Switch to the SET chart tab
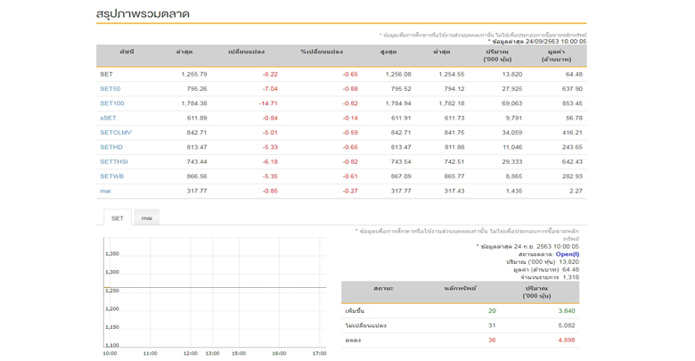Image resolution: width=695 pixels, height=361 pixels. pos(117,217)
